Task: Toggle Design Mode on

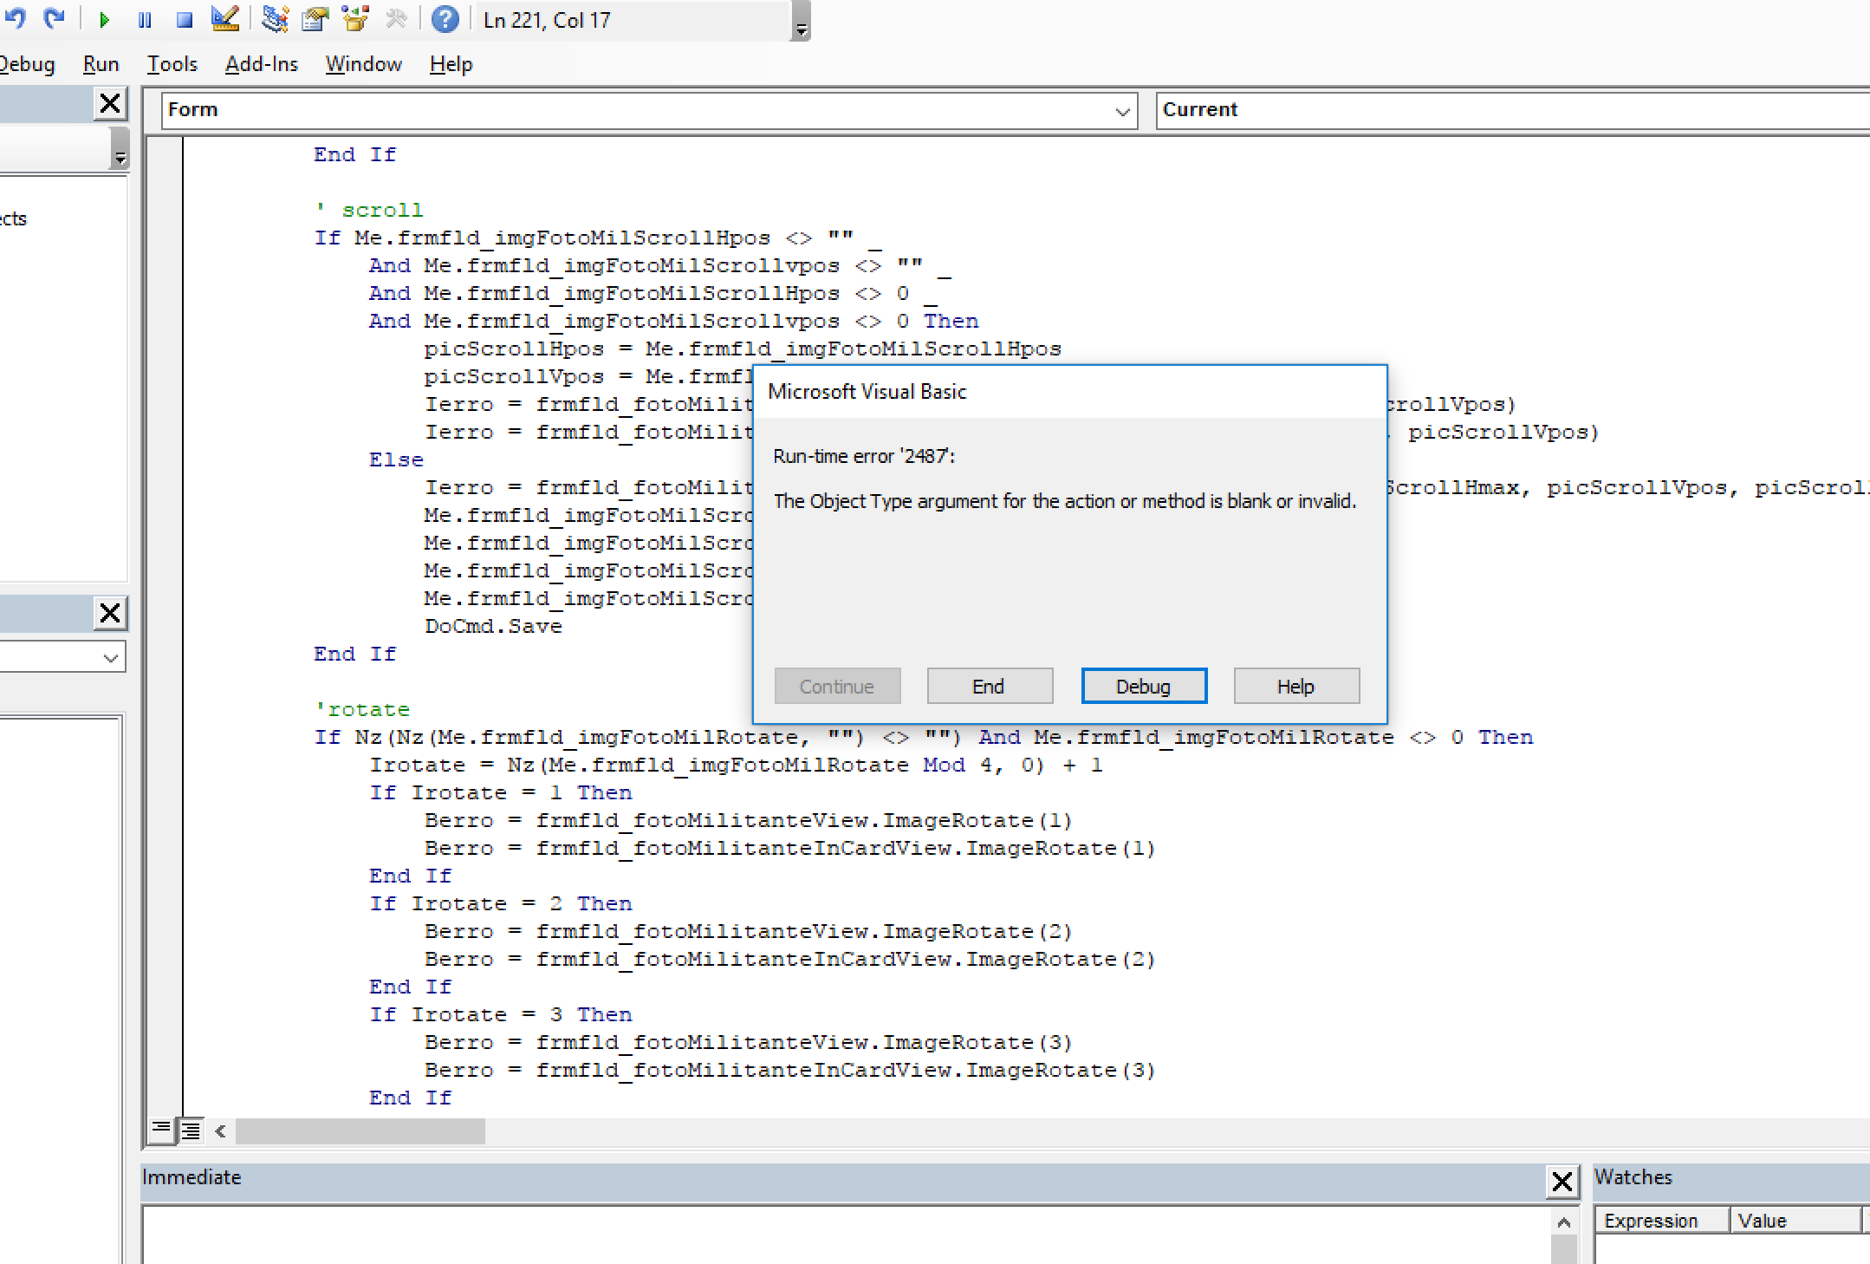Action: click(x=225, y=19)
